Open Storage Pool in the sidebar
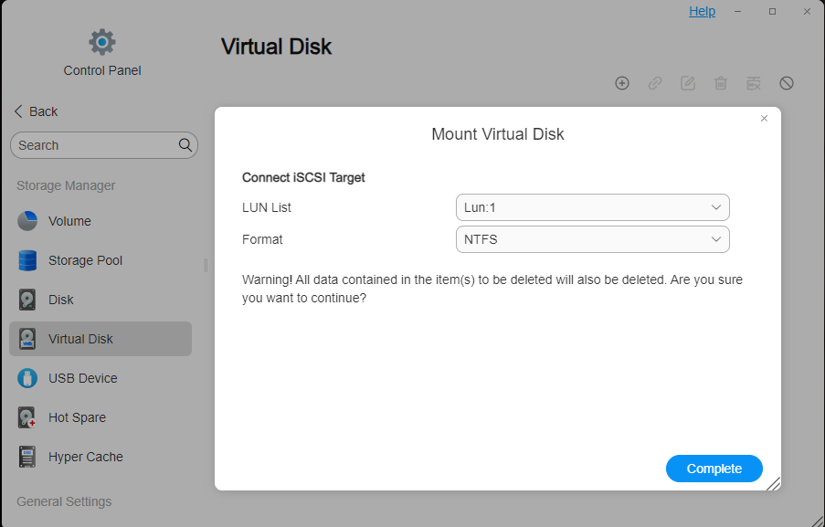 (x=85, y=260)
